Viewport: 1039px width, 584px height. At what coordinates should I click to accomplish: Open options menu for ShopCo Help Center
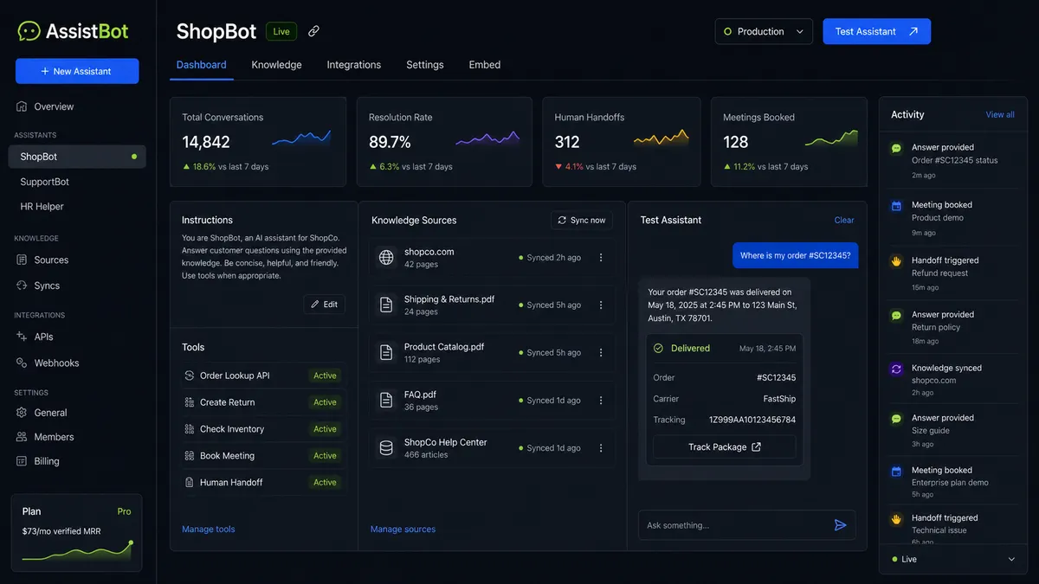(601, 448)
